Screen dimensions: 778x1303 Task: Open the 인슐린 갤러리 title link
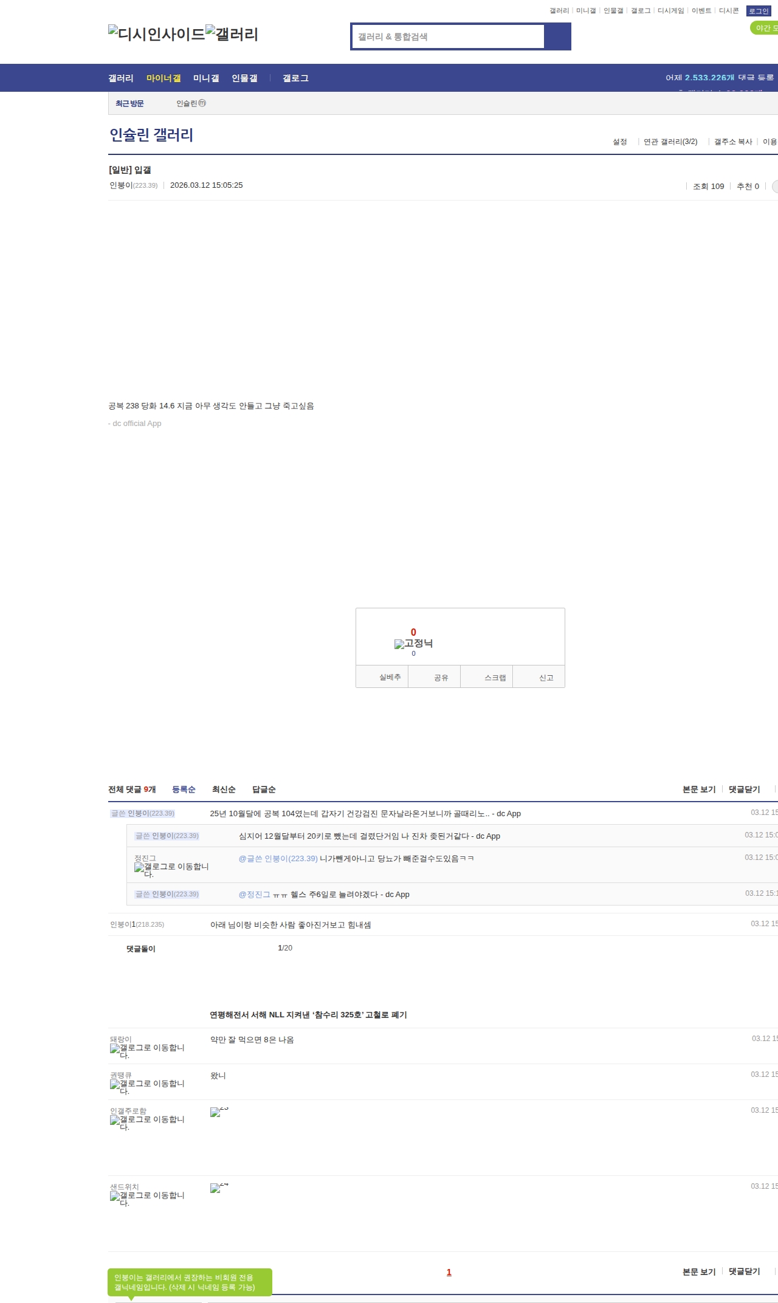[x=151, y=134]
